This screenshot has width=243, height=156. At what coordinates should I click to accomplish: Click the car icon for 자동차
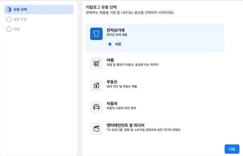pos(96,107)
